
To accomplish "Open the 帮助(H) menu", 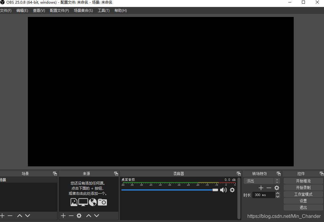I will [121, 11].
